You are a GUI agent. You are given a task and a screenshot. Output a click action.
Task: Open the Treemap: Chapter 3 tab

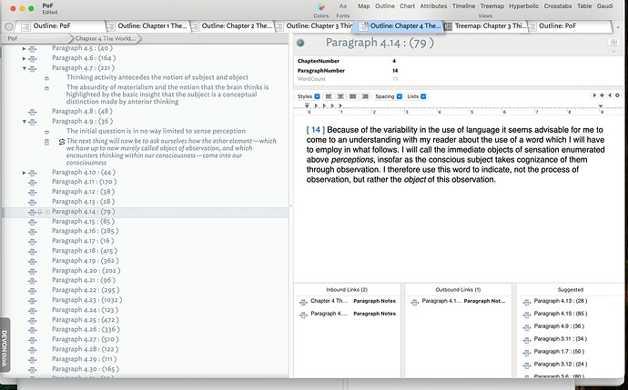(x=485, y=26)
